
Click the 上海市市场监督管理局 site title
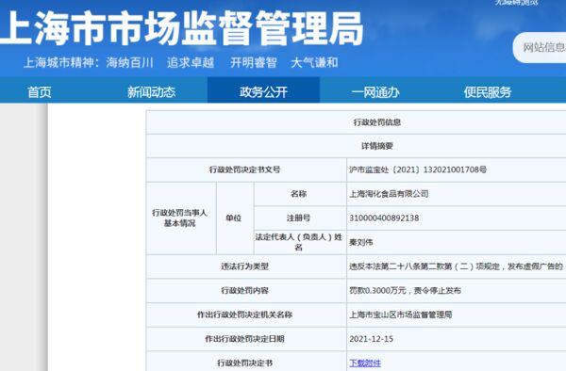180,28
